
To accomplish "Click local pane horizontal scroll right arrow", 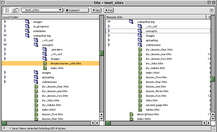I will click(97, 123).
